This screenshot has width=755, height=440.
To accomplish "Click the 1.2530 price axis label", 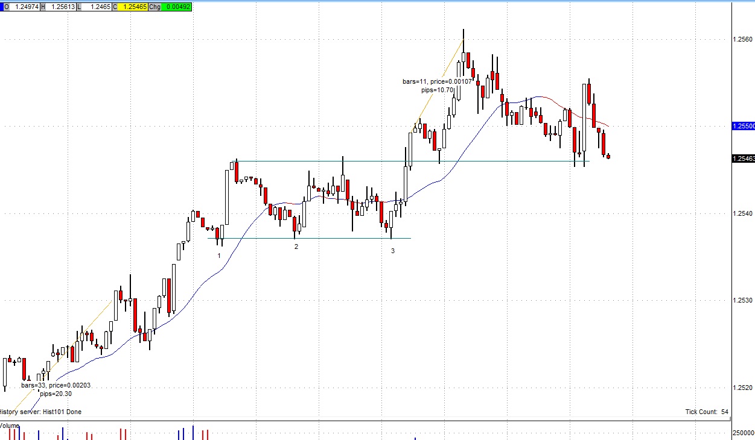I will pyautogui.click(x=742, y=300).
